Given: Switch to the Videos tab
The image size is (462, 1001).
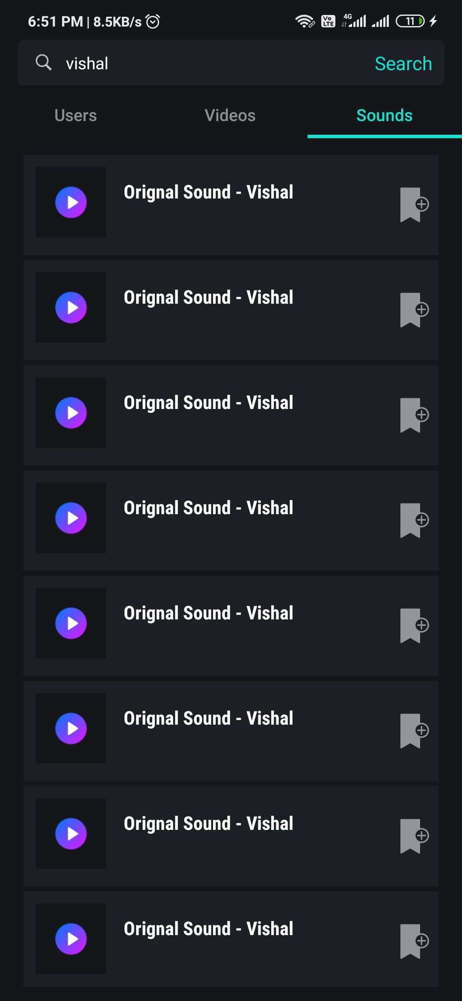Looking at the screenshot, I should [230, 115].
